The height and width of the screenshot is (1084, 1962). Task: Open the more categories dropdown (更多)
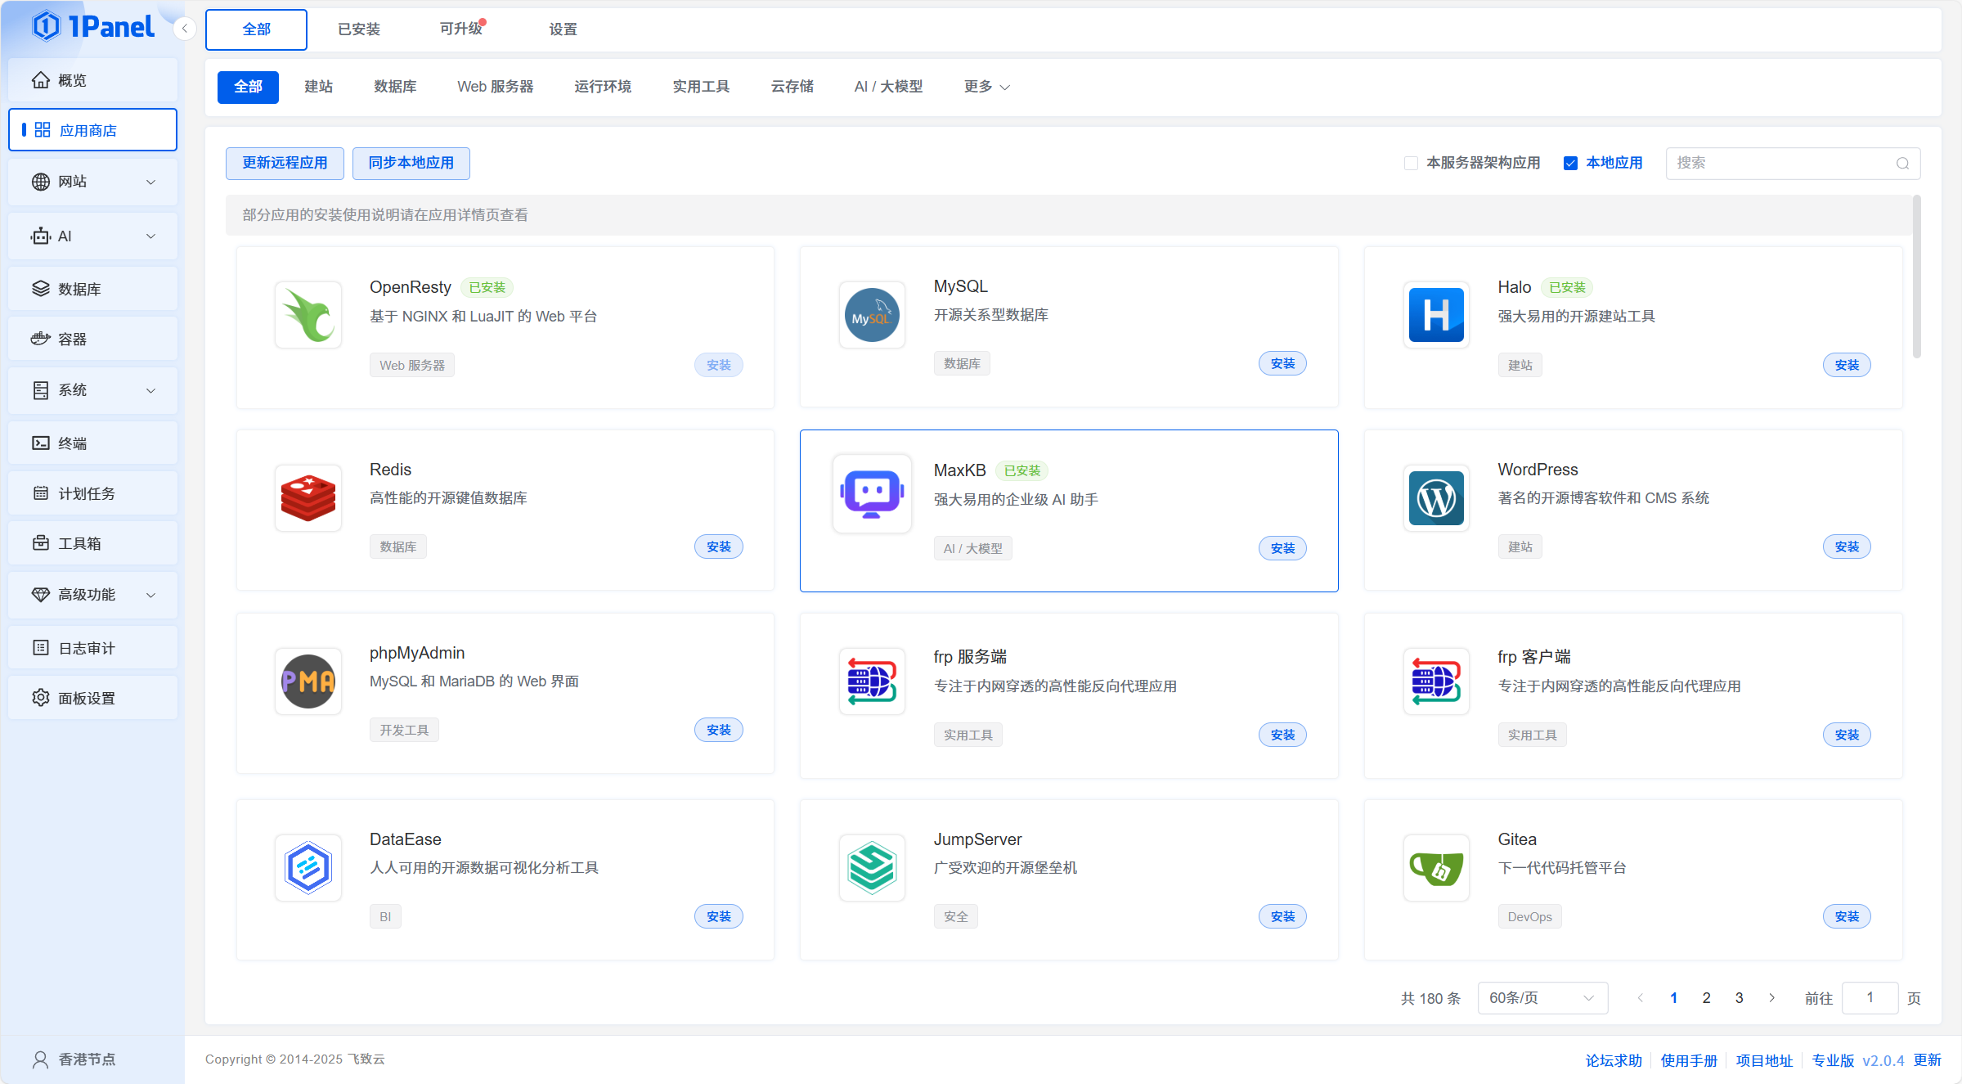(986, 87)
